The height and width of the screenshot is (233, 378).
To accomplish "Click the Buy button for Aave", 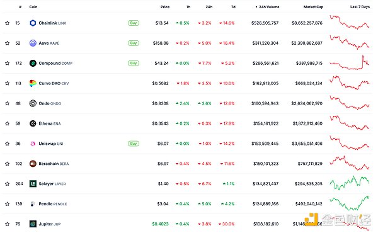I will point(134,43).
